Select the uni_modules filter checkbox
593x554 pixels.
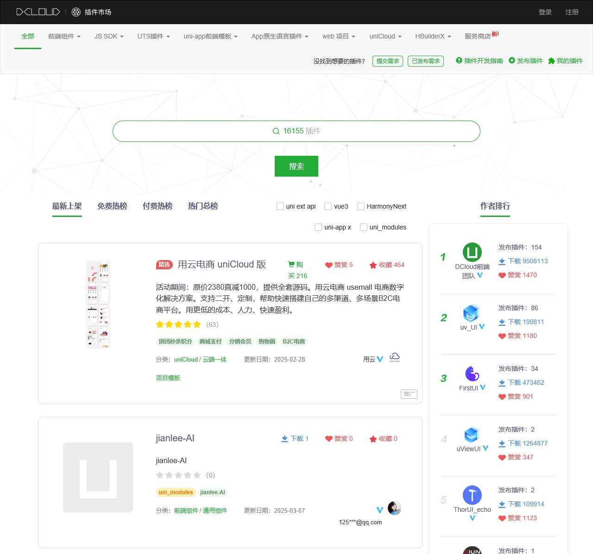click(364, 227)
